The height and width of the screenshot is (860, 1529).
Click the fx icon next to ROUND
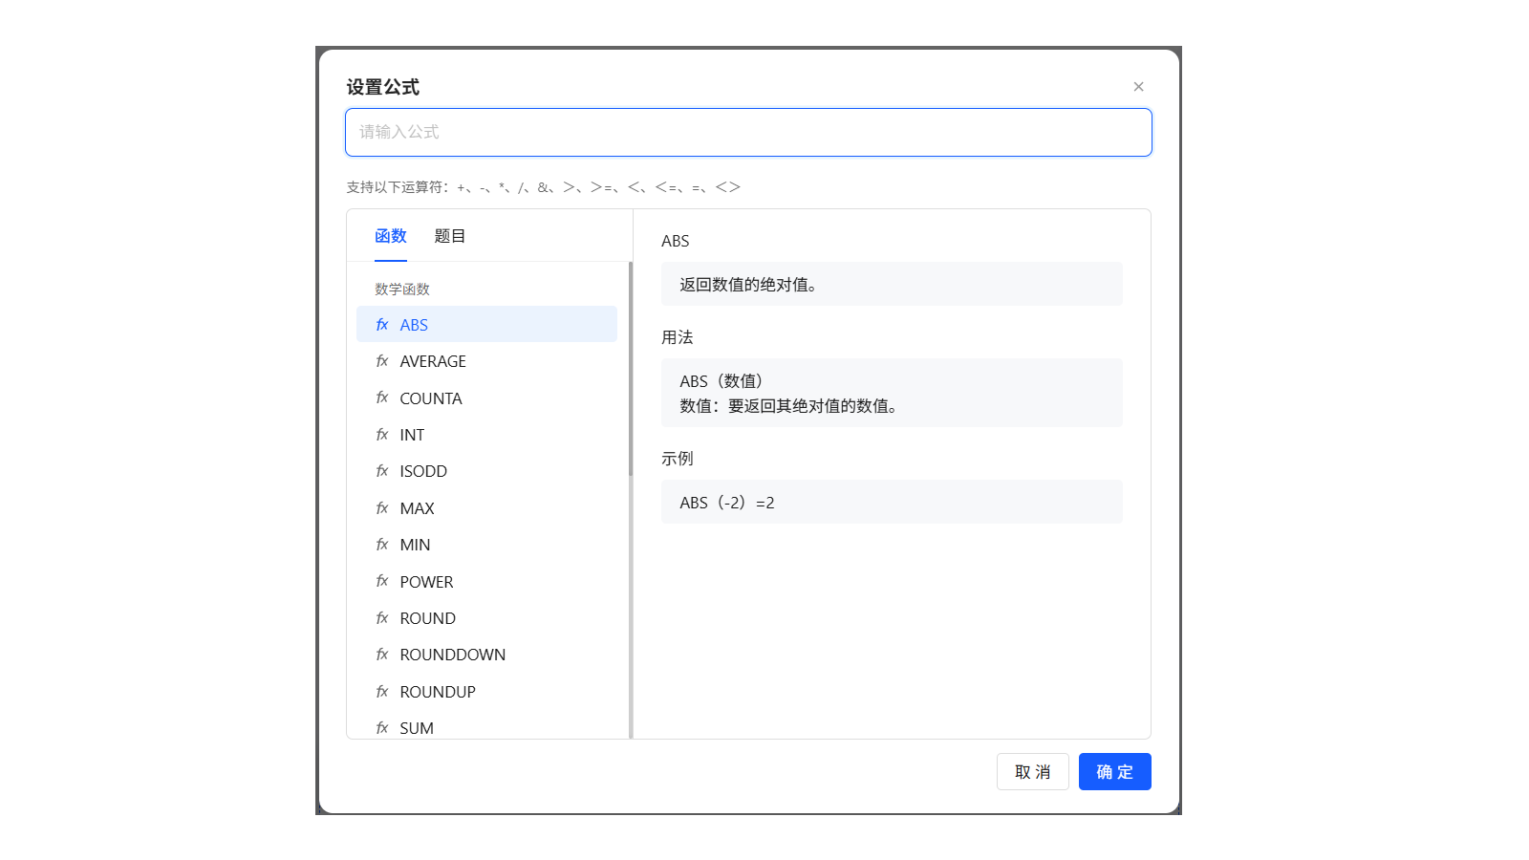pyautogui.click(x=382, y=617)
